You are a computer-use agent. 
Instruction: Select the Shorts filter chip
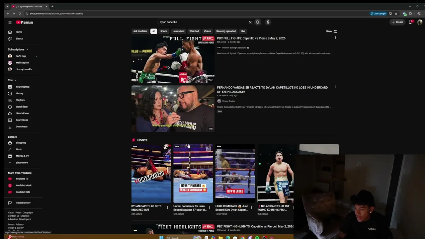[164, 31]
